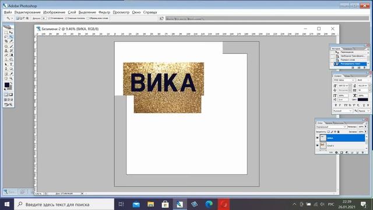Open the Файл menu

pyautogui.click(x=8, y=12)
